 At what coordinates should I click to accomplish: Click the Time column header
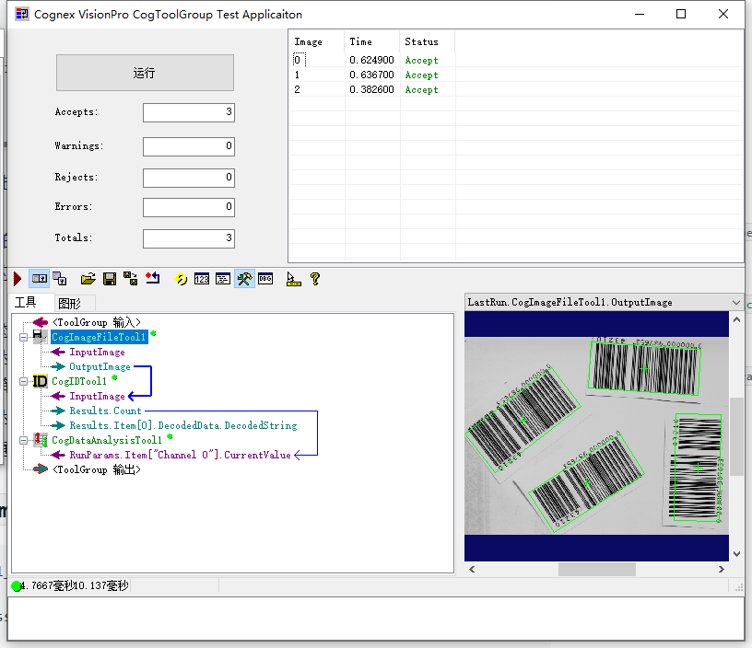371,41
